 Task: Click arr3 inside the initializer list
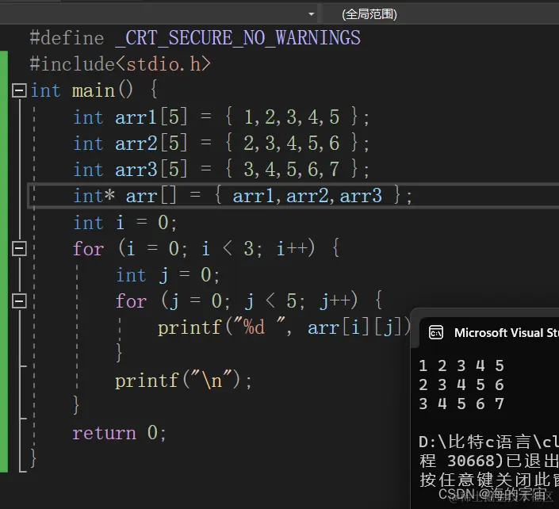click(x=361, y=196)
